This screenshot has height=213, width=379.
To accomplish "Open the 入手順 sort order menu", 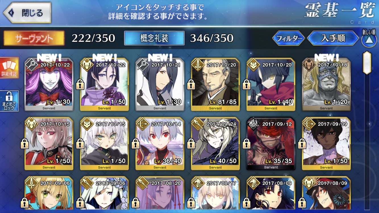I will 333,38.
